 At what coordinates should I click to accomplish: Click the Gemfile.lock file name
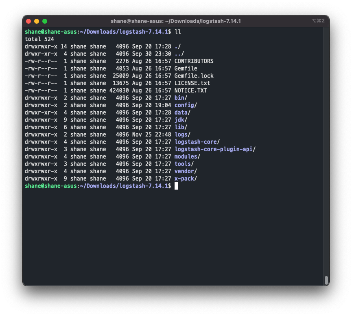[194, 76]
